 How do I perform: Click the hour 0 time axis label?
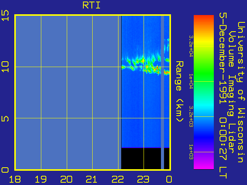169,179
